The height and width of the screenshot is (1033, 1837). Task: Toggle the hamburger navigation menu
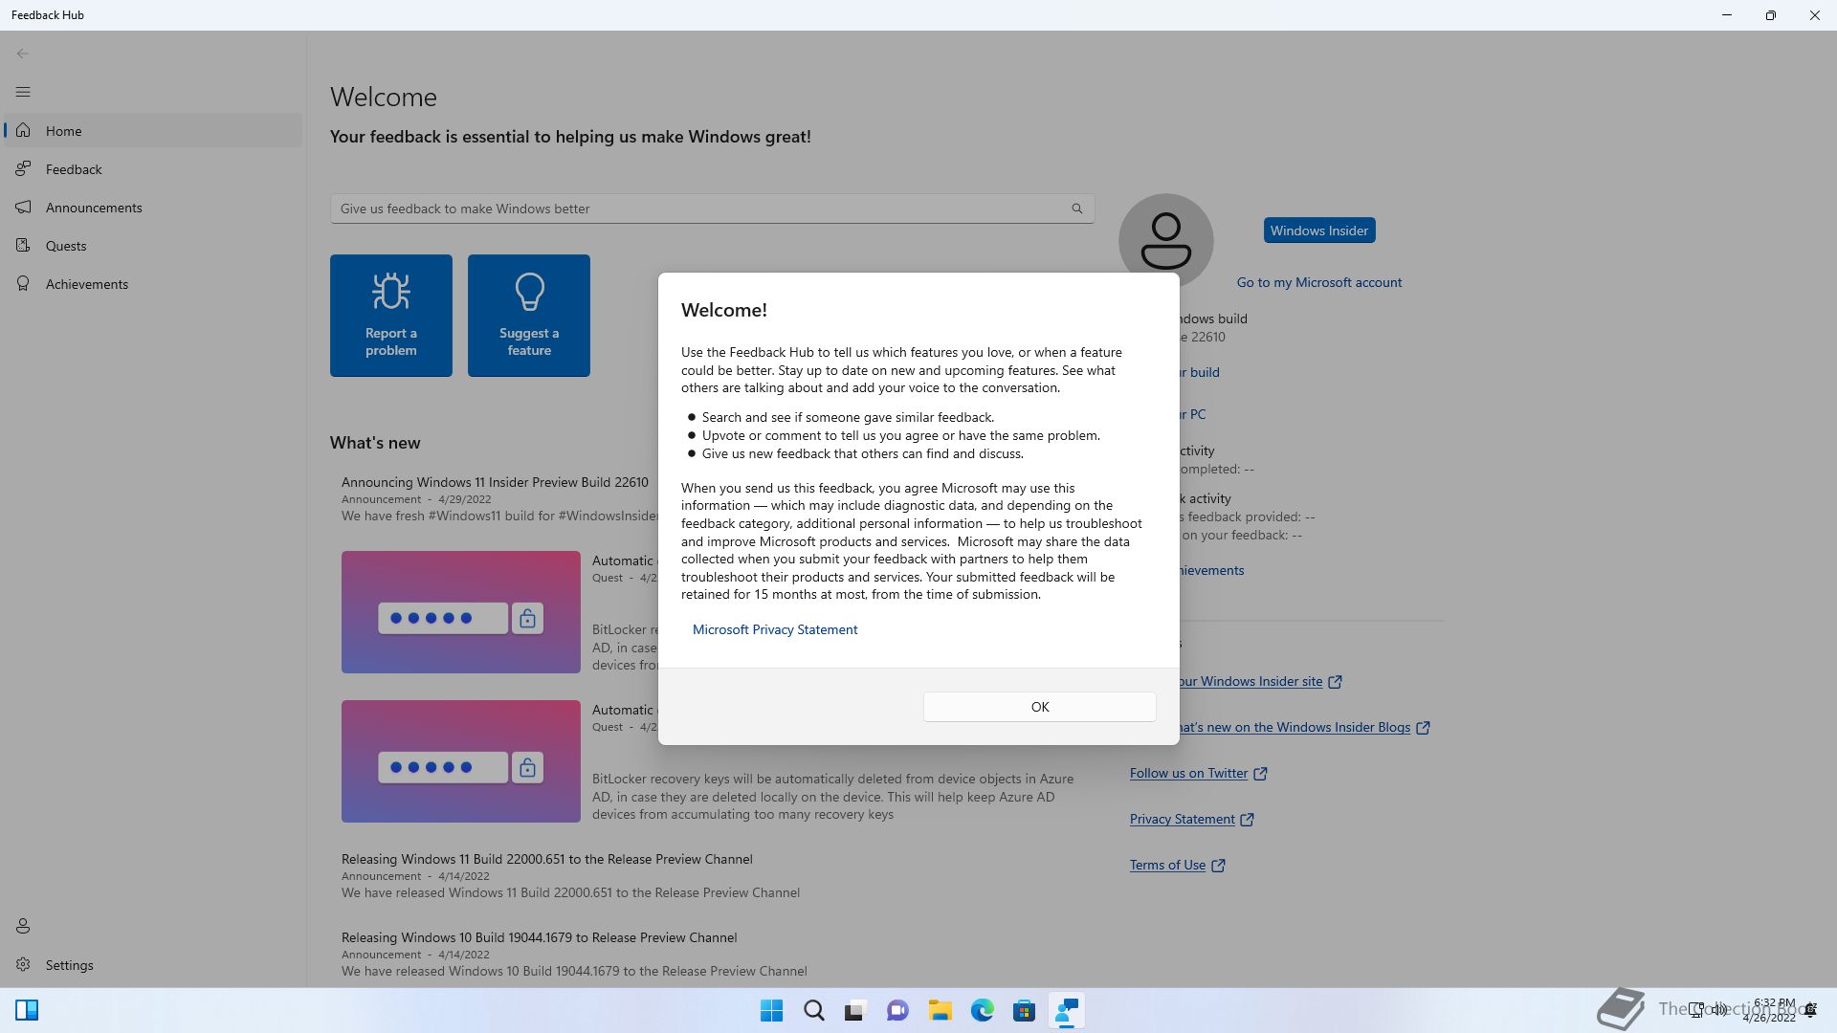pos(23,92)
